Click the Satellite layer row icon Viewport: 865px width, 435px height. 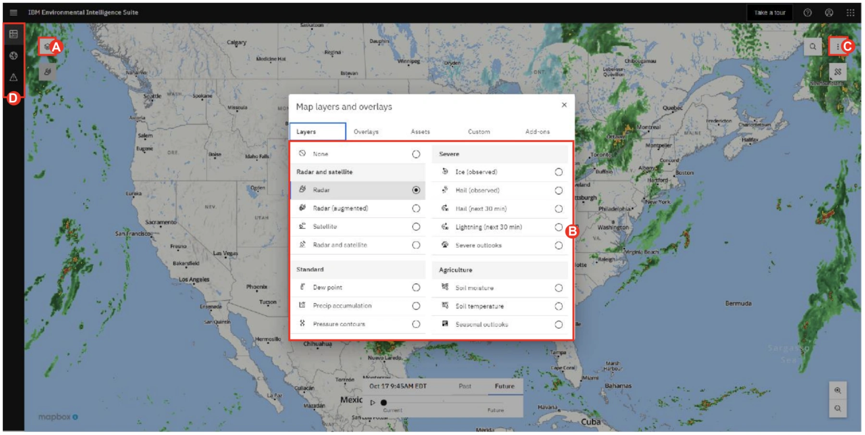[x=302, y=226]
